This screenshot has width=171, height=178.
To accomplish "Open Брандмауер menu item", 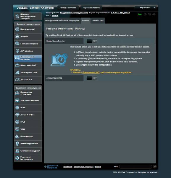I will [28, 136].
